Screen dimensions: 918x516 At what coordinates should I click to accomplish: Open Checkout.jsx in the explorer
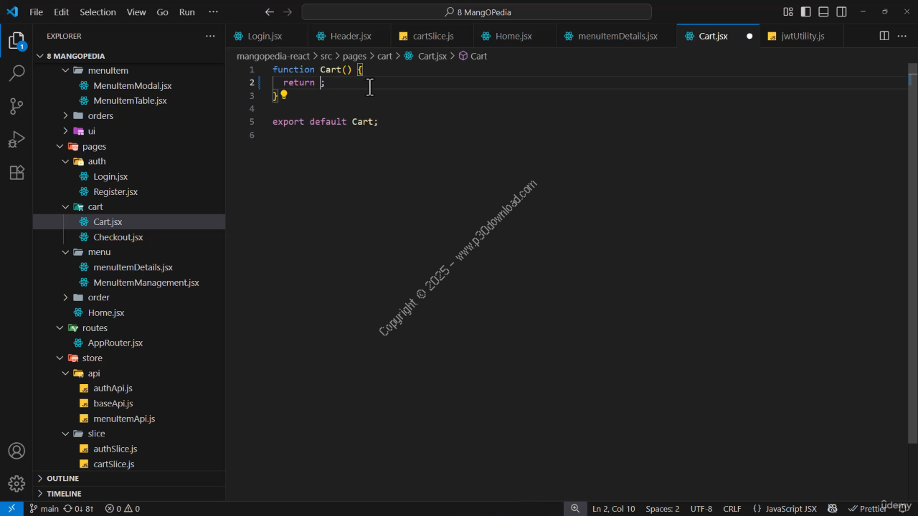tap(118, 237)
